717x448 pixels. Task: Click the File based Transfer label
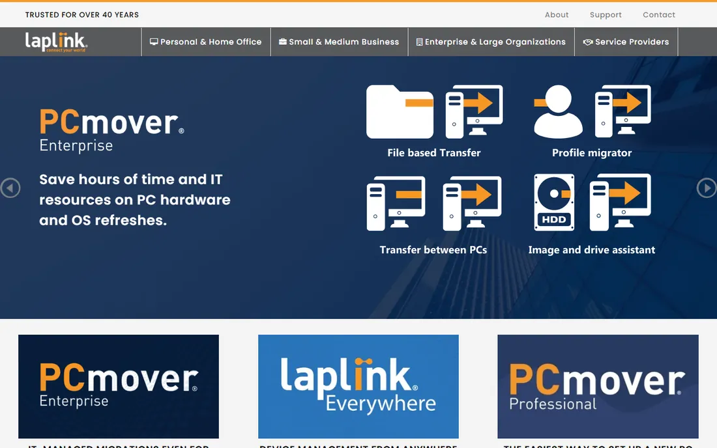pyautogui.click(x=434, y=152)
